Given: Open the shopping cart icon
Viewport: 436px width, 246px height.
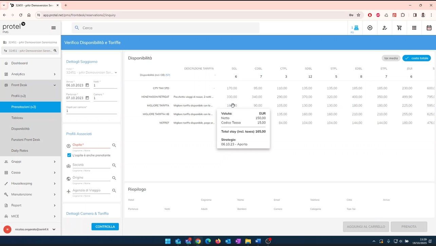Looking at the screenshot, I should pos(399,28).
